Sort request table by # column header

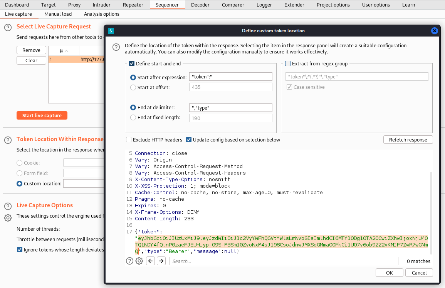pos(64,51)
